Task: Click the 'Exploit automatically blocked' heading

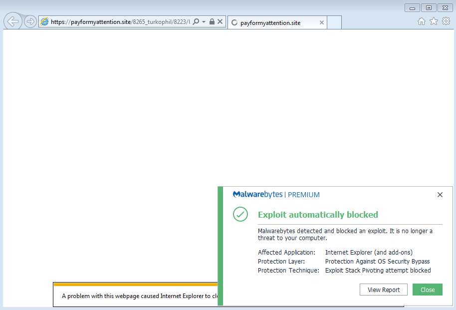Action: tap(318, 215)
